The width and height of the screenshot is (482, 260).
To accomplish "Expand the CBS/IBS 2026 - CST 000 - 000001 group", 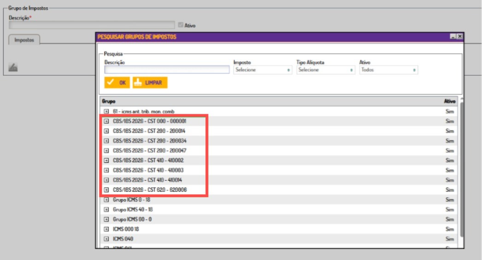I will click(106, 121).
